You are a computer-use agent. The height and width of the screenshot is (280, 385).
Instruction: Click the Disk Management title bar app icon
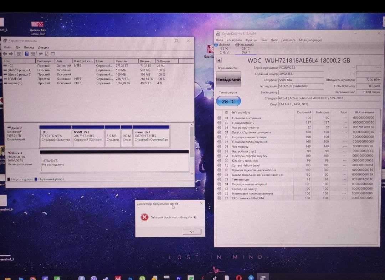pyautogui.click(x=5, y=41)
